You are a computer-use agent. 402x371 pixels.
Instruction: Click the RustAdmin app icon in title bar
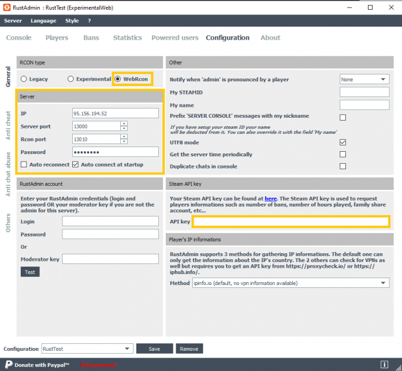[x=7, y=8]
